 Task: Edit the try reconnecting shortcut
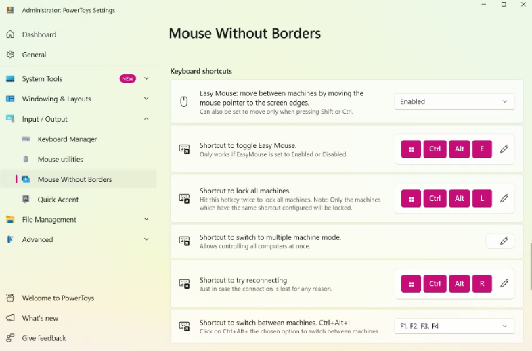(504, 284)
